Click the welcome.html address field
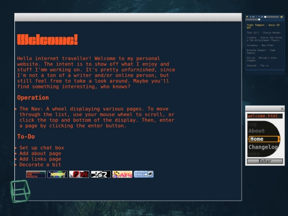This screenshot has height=216, width=288. pyautogui.click(x=265, y=116)
